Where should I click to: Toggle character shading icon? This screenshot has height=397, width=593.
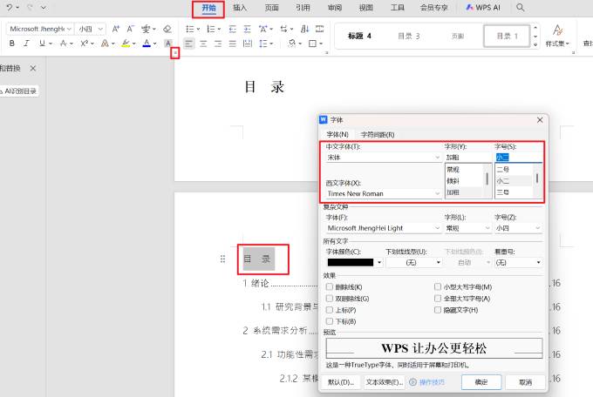(168, 44)
